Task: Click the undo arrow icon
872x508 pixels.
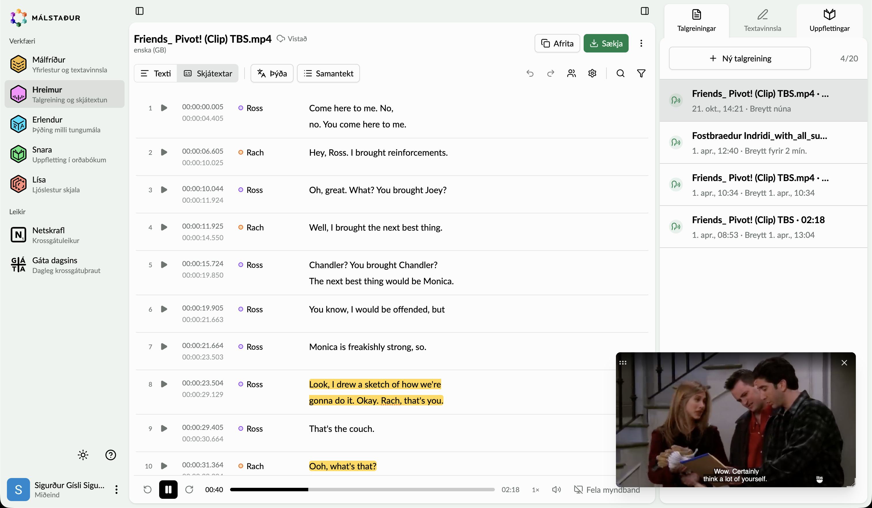Action: [530, 73]
